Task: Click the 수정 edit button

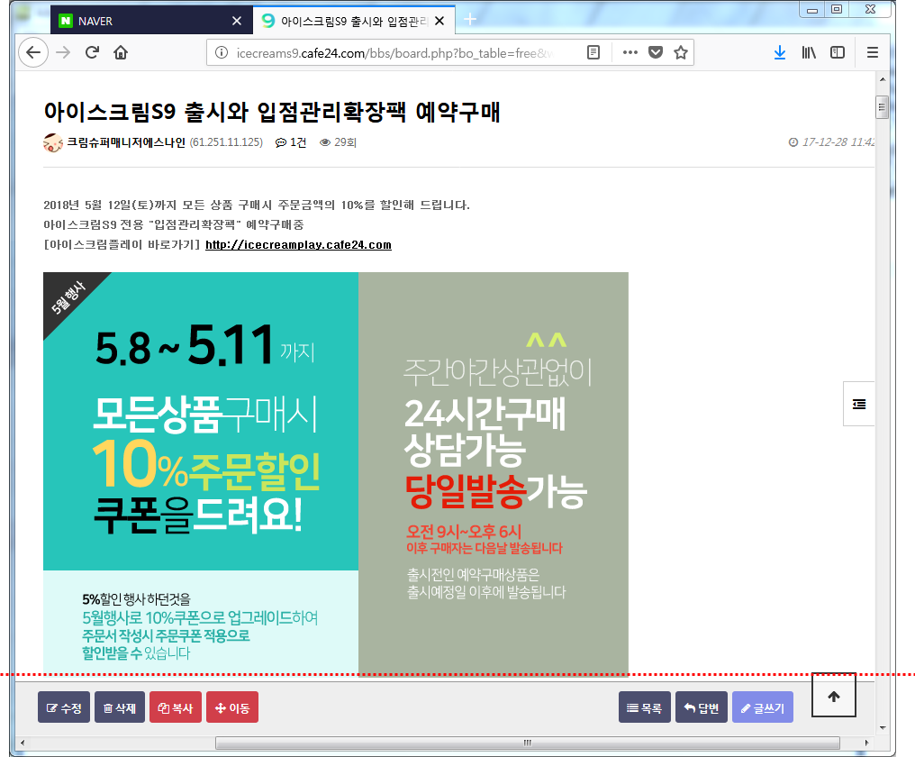Action: pyautogui.click(x=64, y=708)
